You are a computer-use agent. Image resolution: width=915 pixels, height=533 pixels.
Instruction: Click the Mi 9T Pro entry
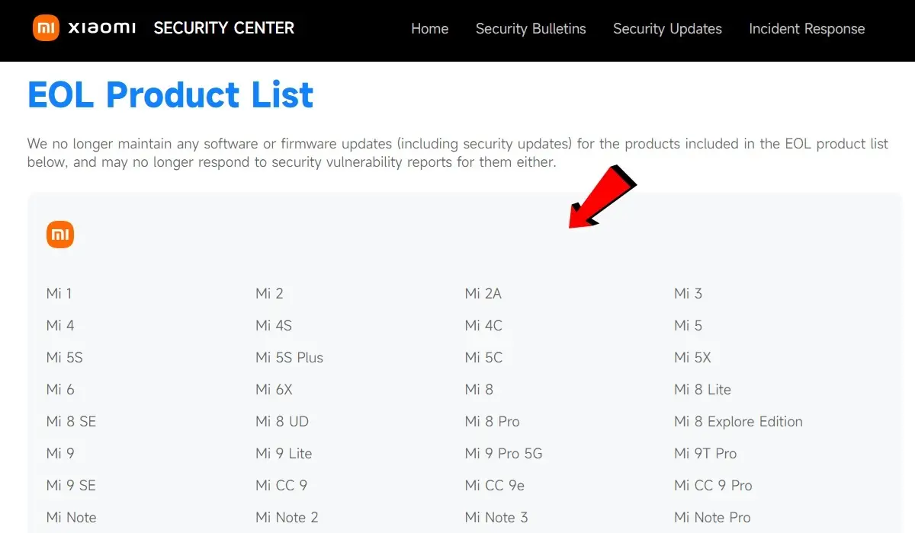(705, 453)
